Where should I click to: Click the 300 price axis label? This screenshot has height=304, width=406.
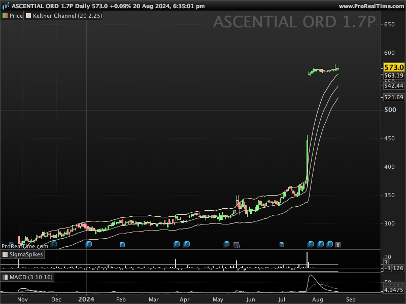389,223
